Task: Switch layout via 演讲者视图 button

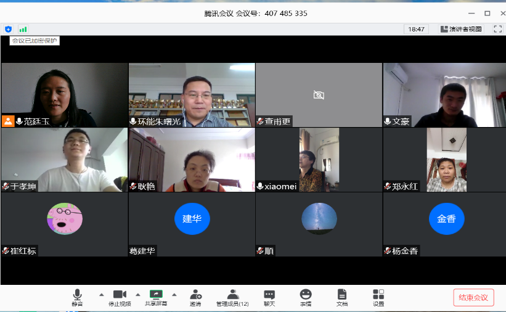Action: tap(462, 29)
